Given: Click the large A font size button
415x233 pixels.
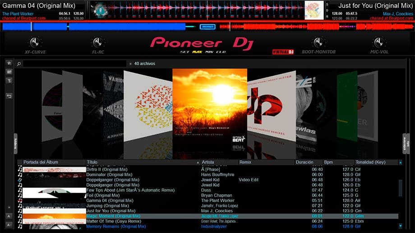Looking at the screenshot, I should point(9,216).
